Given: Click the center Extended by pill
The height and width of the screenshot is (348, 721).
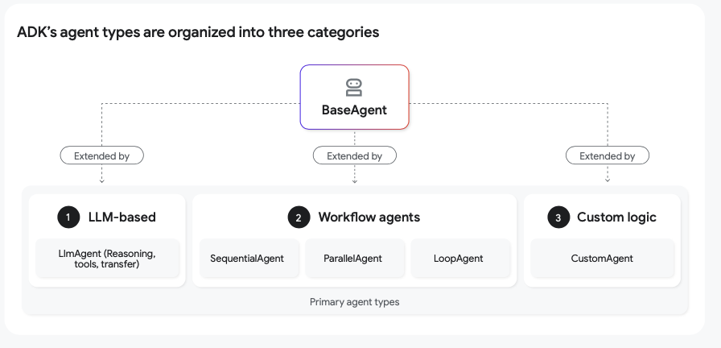Looking at the screenshot, I should click(x=355, y=155).
